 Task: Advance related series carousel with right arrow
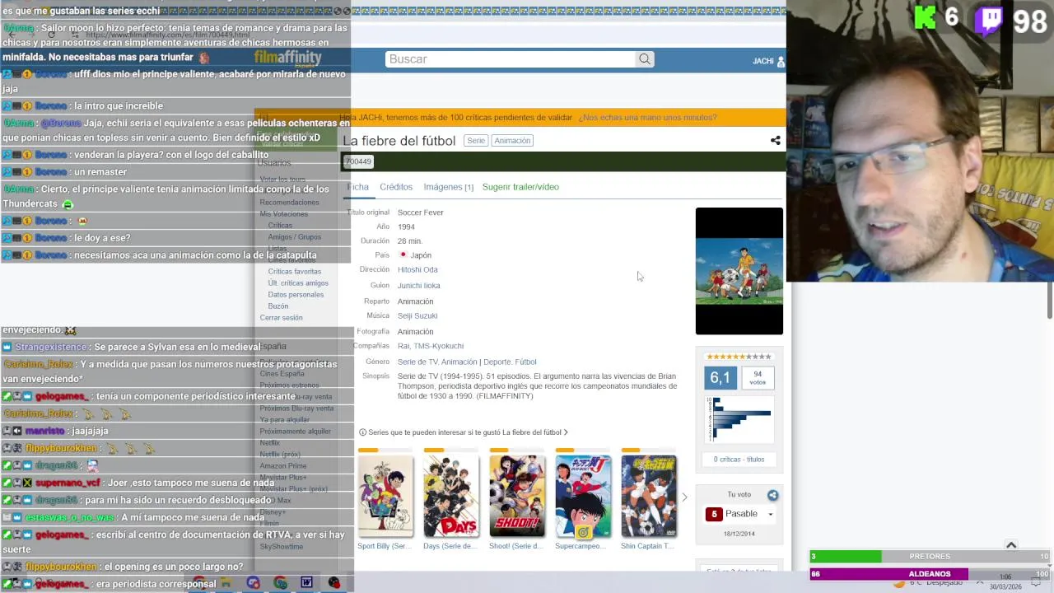pyautogui.click(x=684, y=497)
